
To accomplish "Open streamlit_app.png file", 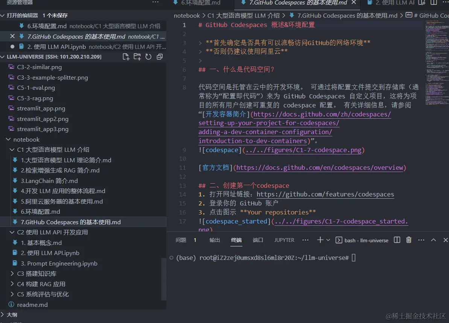I will point(41,108).
